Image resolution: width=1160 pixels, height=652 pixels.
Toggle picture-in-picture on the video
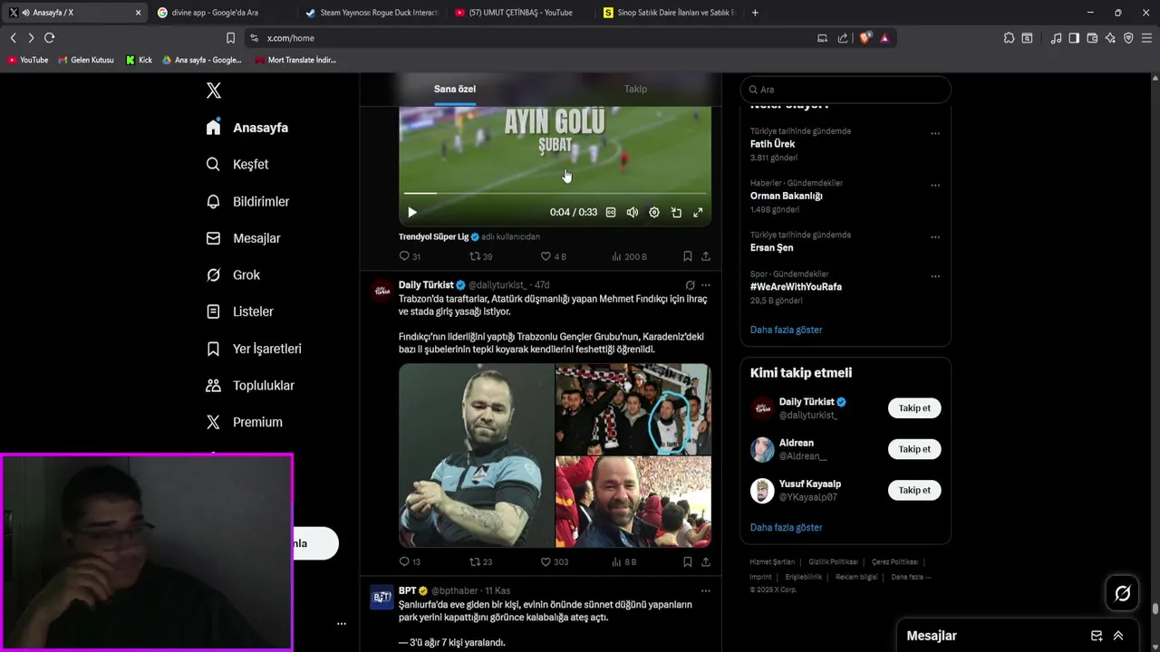676,212
